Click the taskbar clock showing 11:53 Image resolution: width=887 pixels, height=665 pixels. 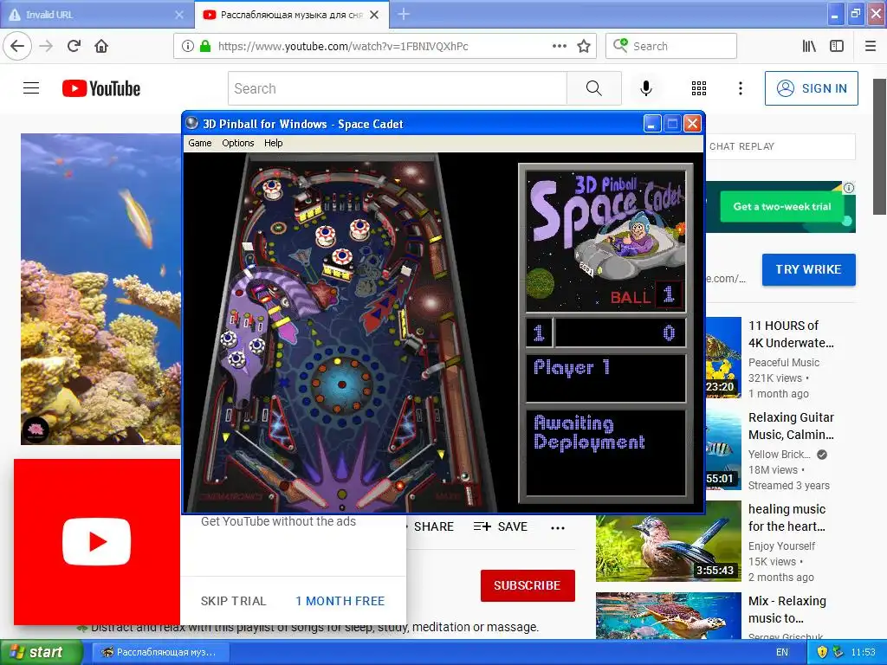tap(864, 652)
